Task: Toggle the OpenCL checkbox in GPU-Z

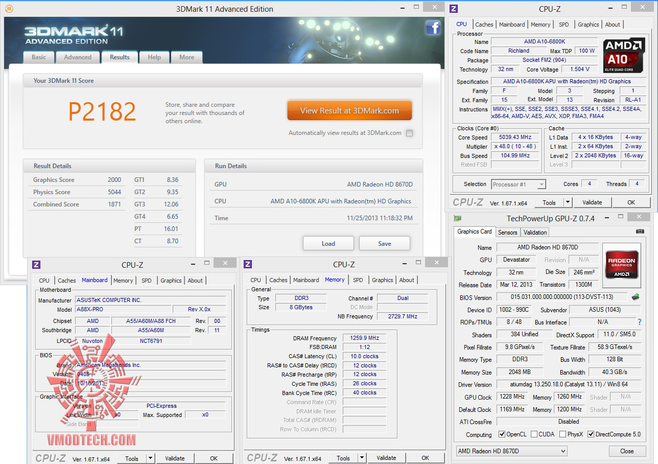Action: [x=502, y=434]
